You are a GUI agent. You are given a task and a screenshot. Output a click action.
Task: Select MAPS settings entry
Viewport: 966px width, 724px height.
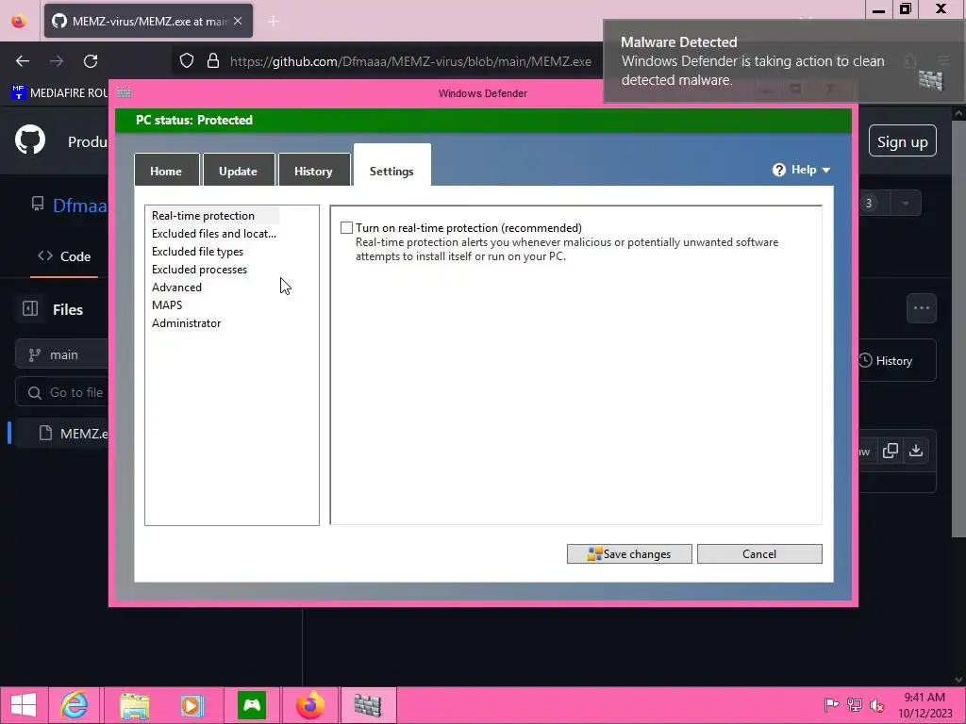click(x=167, y=304)
